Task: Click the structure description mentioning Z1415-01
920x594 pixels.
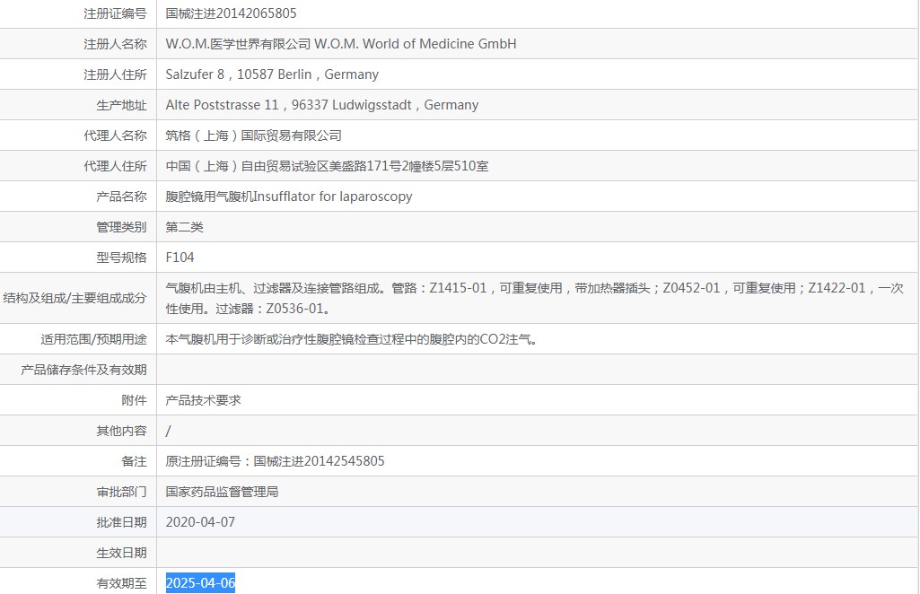Action: pos(535,298)
